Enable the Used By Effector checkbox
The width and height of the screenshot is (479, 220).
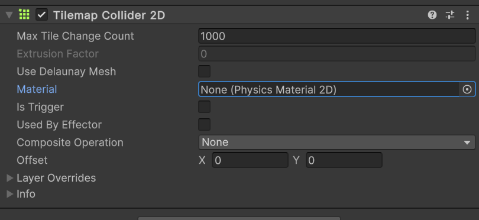[x=205, y=125]
